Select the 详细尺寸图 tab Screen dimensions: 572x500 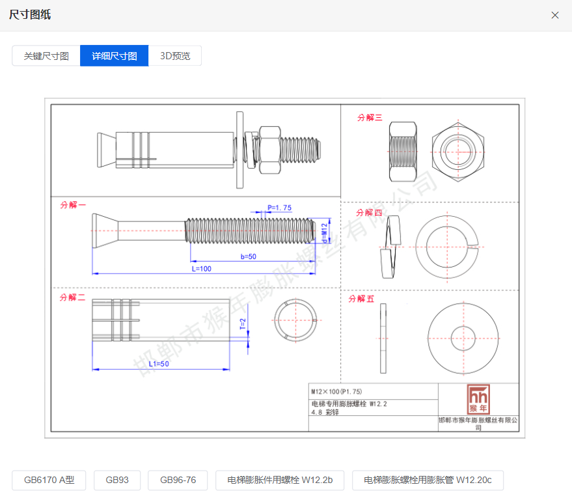[115, 56]
